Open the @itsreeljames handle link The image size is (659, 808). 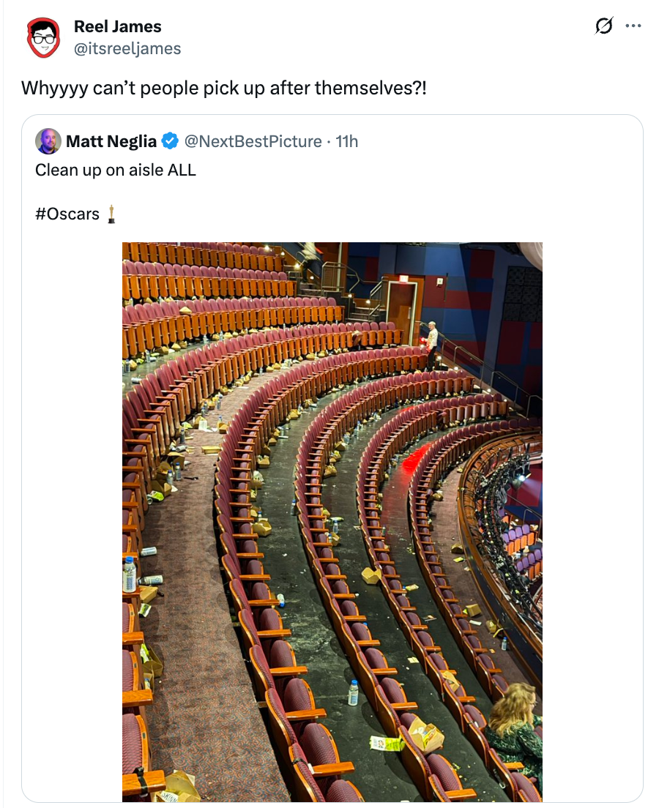tap(127, 48)
